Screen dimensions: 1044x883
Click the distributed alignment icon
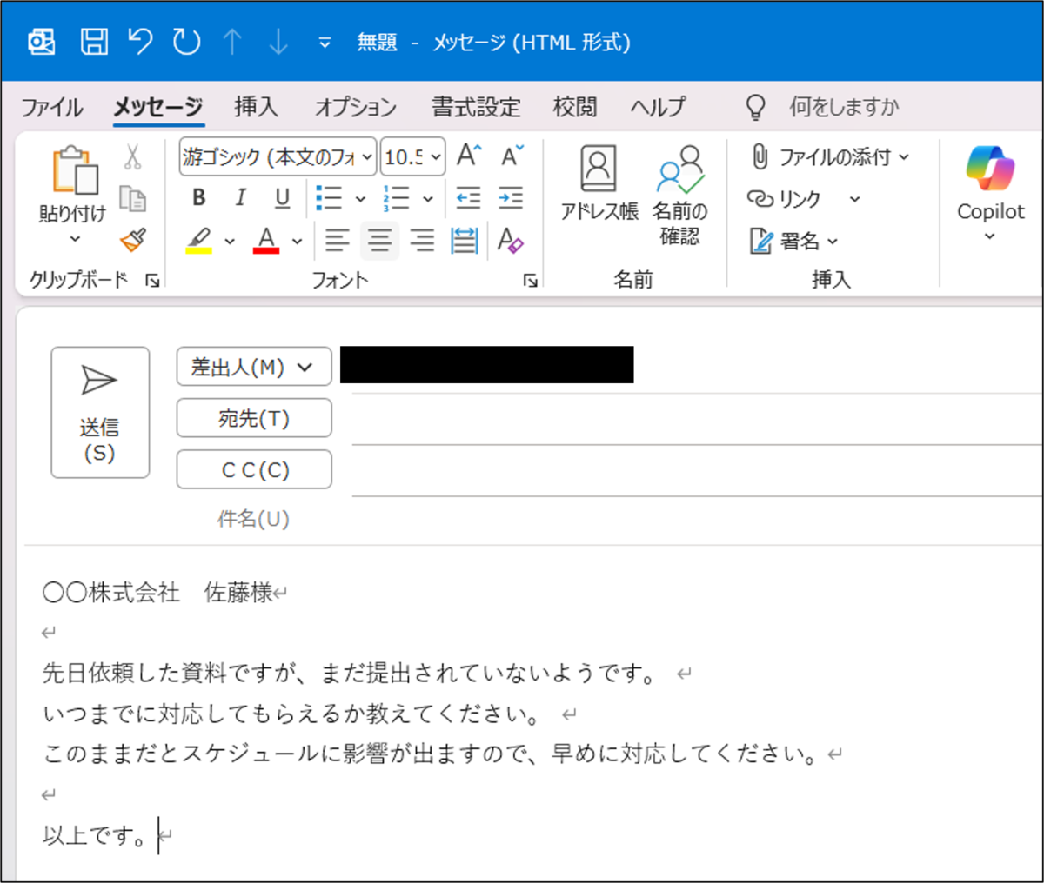(x=465, y=240)
